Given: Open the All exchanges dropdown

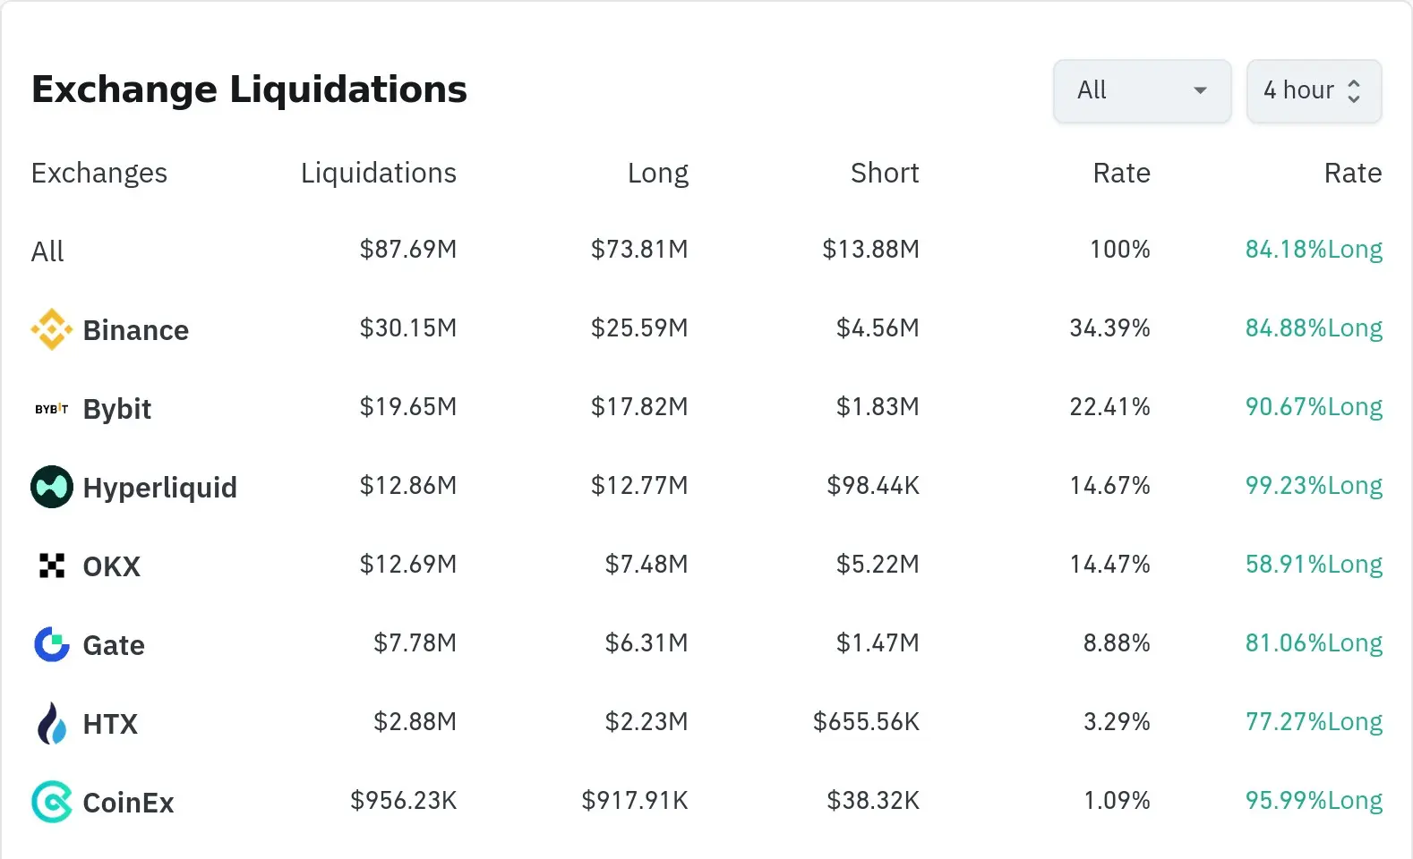Looking at the screenshot, I should 1142,90.
